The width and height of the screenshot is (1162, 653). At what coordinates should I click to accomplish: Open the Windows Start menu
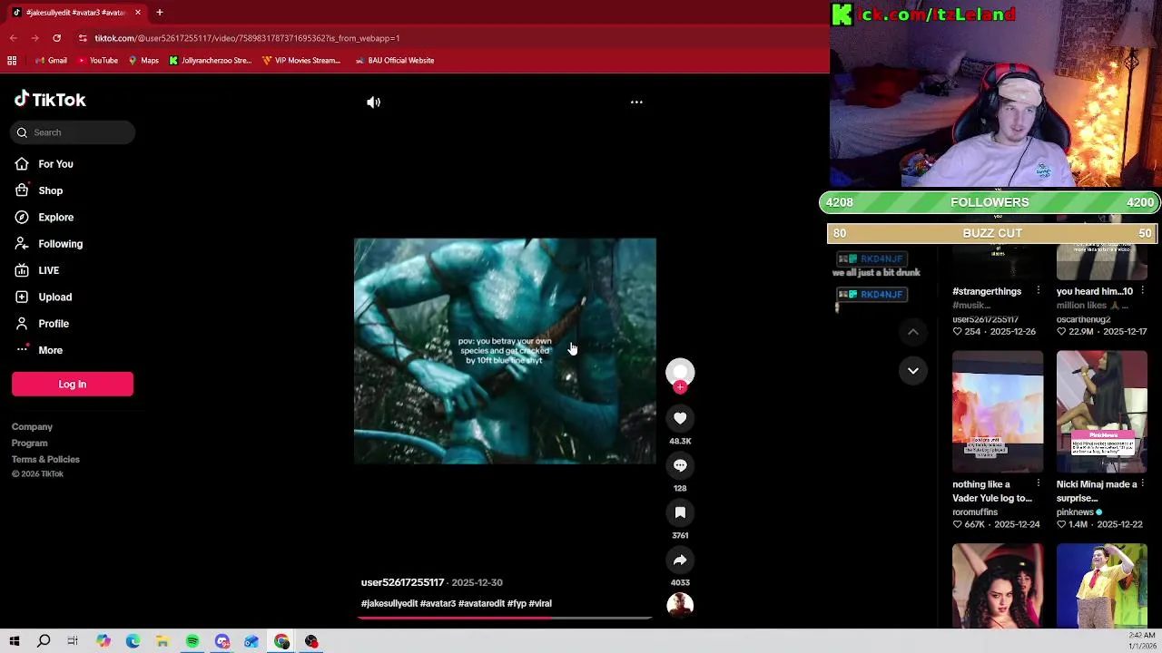pos(15,642)
